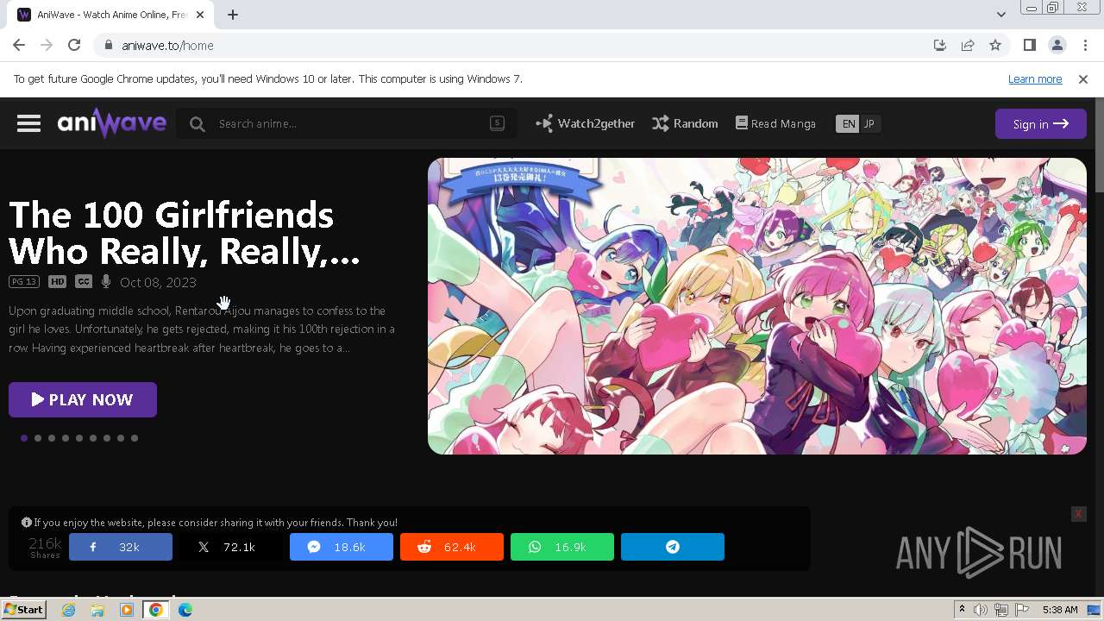Click the install/download page icon
1104x621 pixels.
(x=940, y=46)
